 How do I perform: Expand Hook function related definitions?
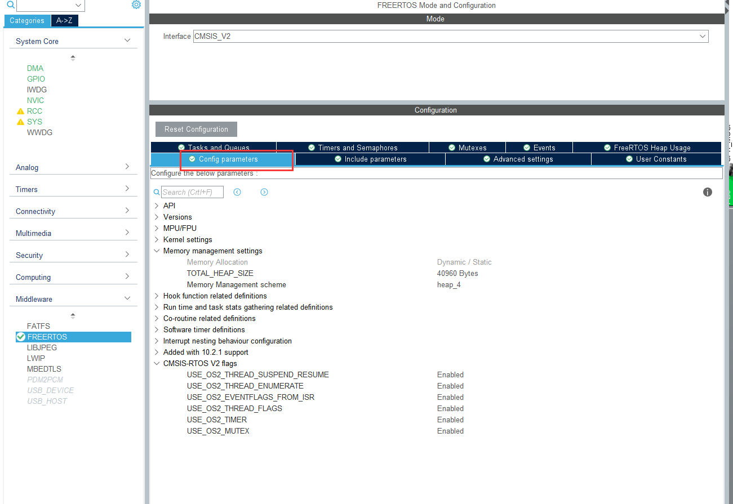pyautogui.click(x=157, y=296)
